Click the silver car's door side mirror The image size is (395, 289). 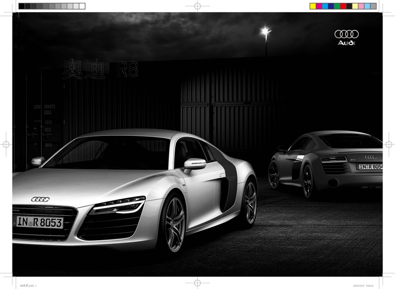(195, 164)
